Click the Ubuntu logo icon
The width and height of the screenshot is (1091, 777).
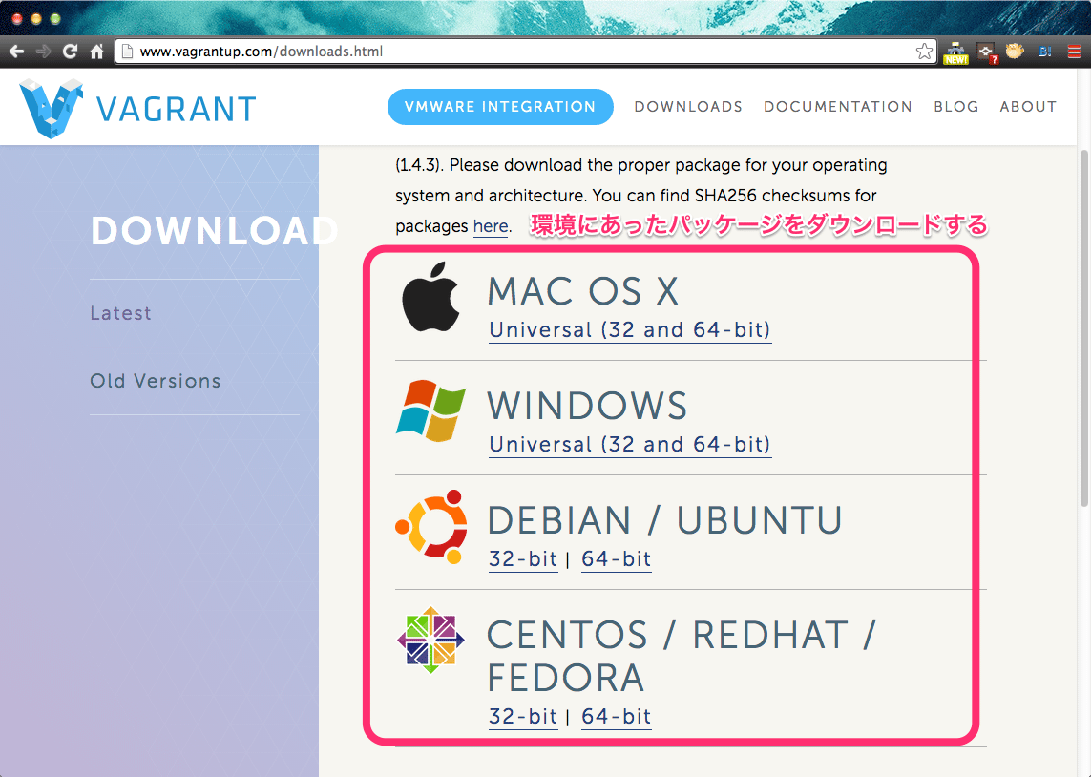tap(431, 526)
